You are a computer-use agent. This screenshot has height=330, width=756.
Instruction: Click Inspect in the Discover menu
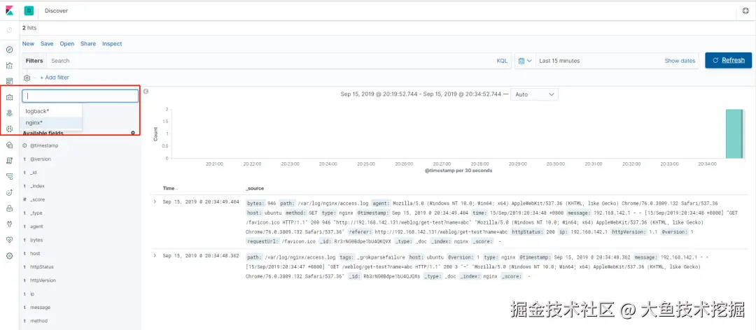112,44
